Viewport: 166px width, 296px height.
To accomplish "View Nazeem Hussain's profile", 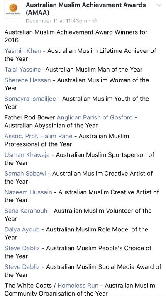I will [x=28, y=192].
